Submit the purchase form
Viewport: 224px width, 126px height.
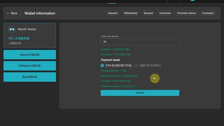140,93
